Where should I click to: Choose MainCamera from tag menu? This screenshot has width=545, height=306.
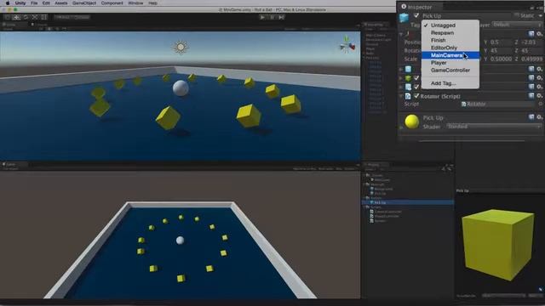point(450,55)
